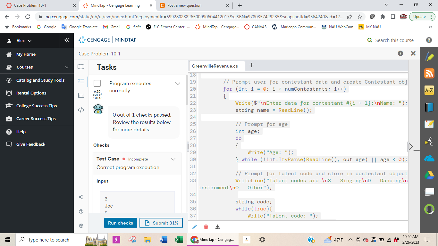
Task: Open MY NAU bookmark
Action: pos(369,27)
